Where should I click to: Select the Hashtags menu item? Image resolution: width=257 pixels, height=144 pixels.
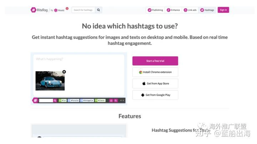tap(207, 10)
